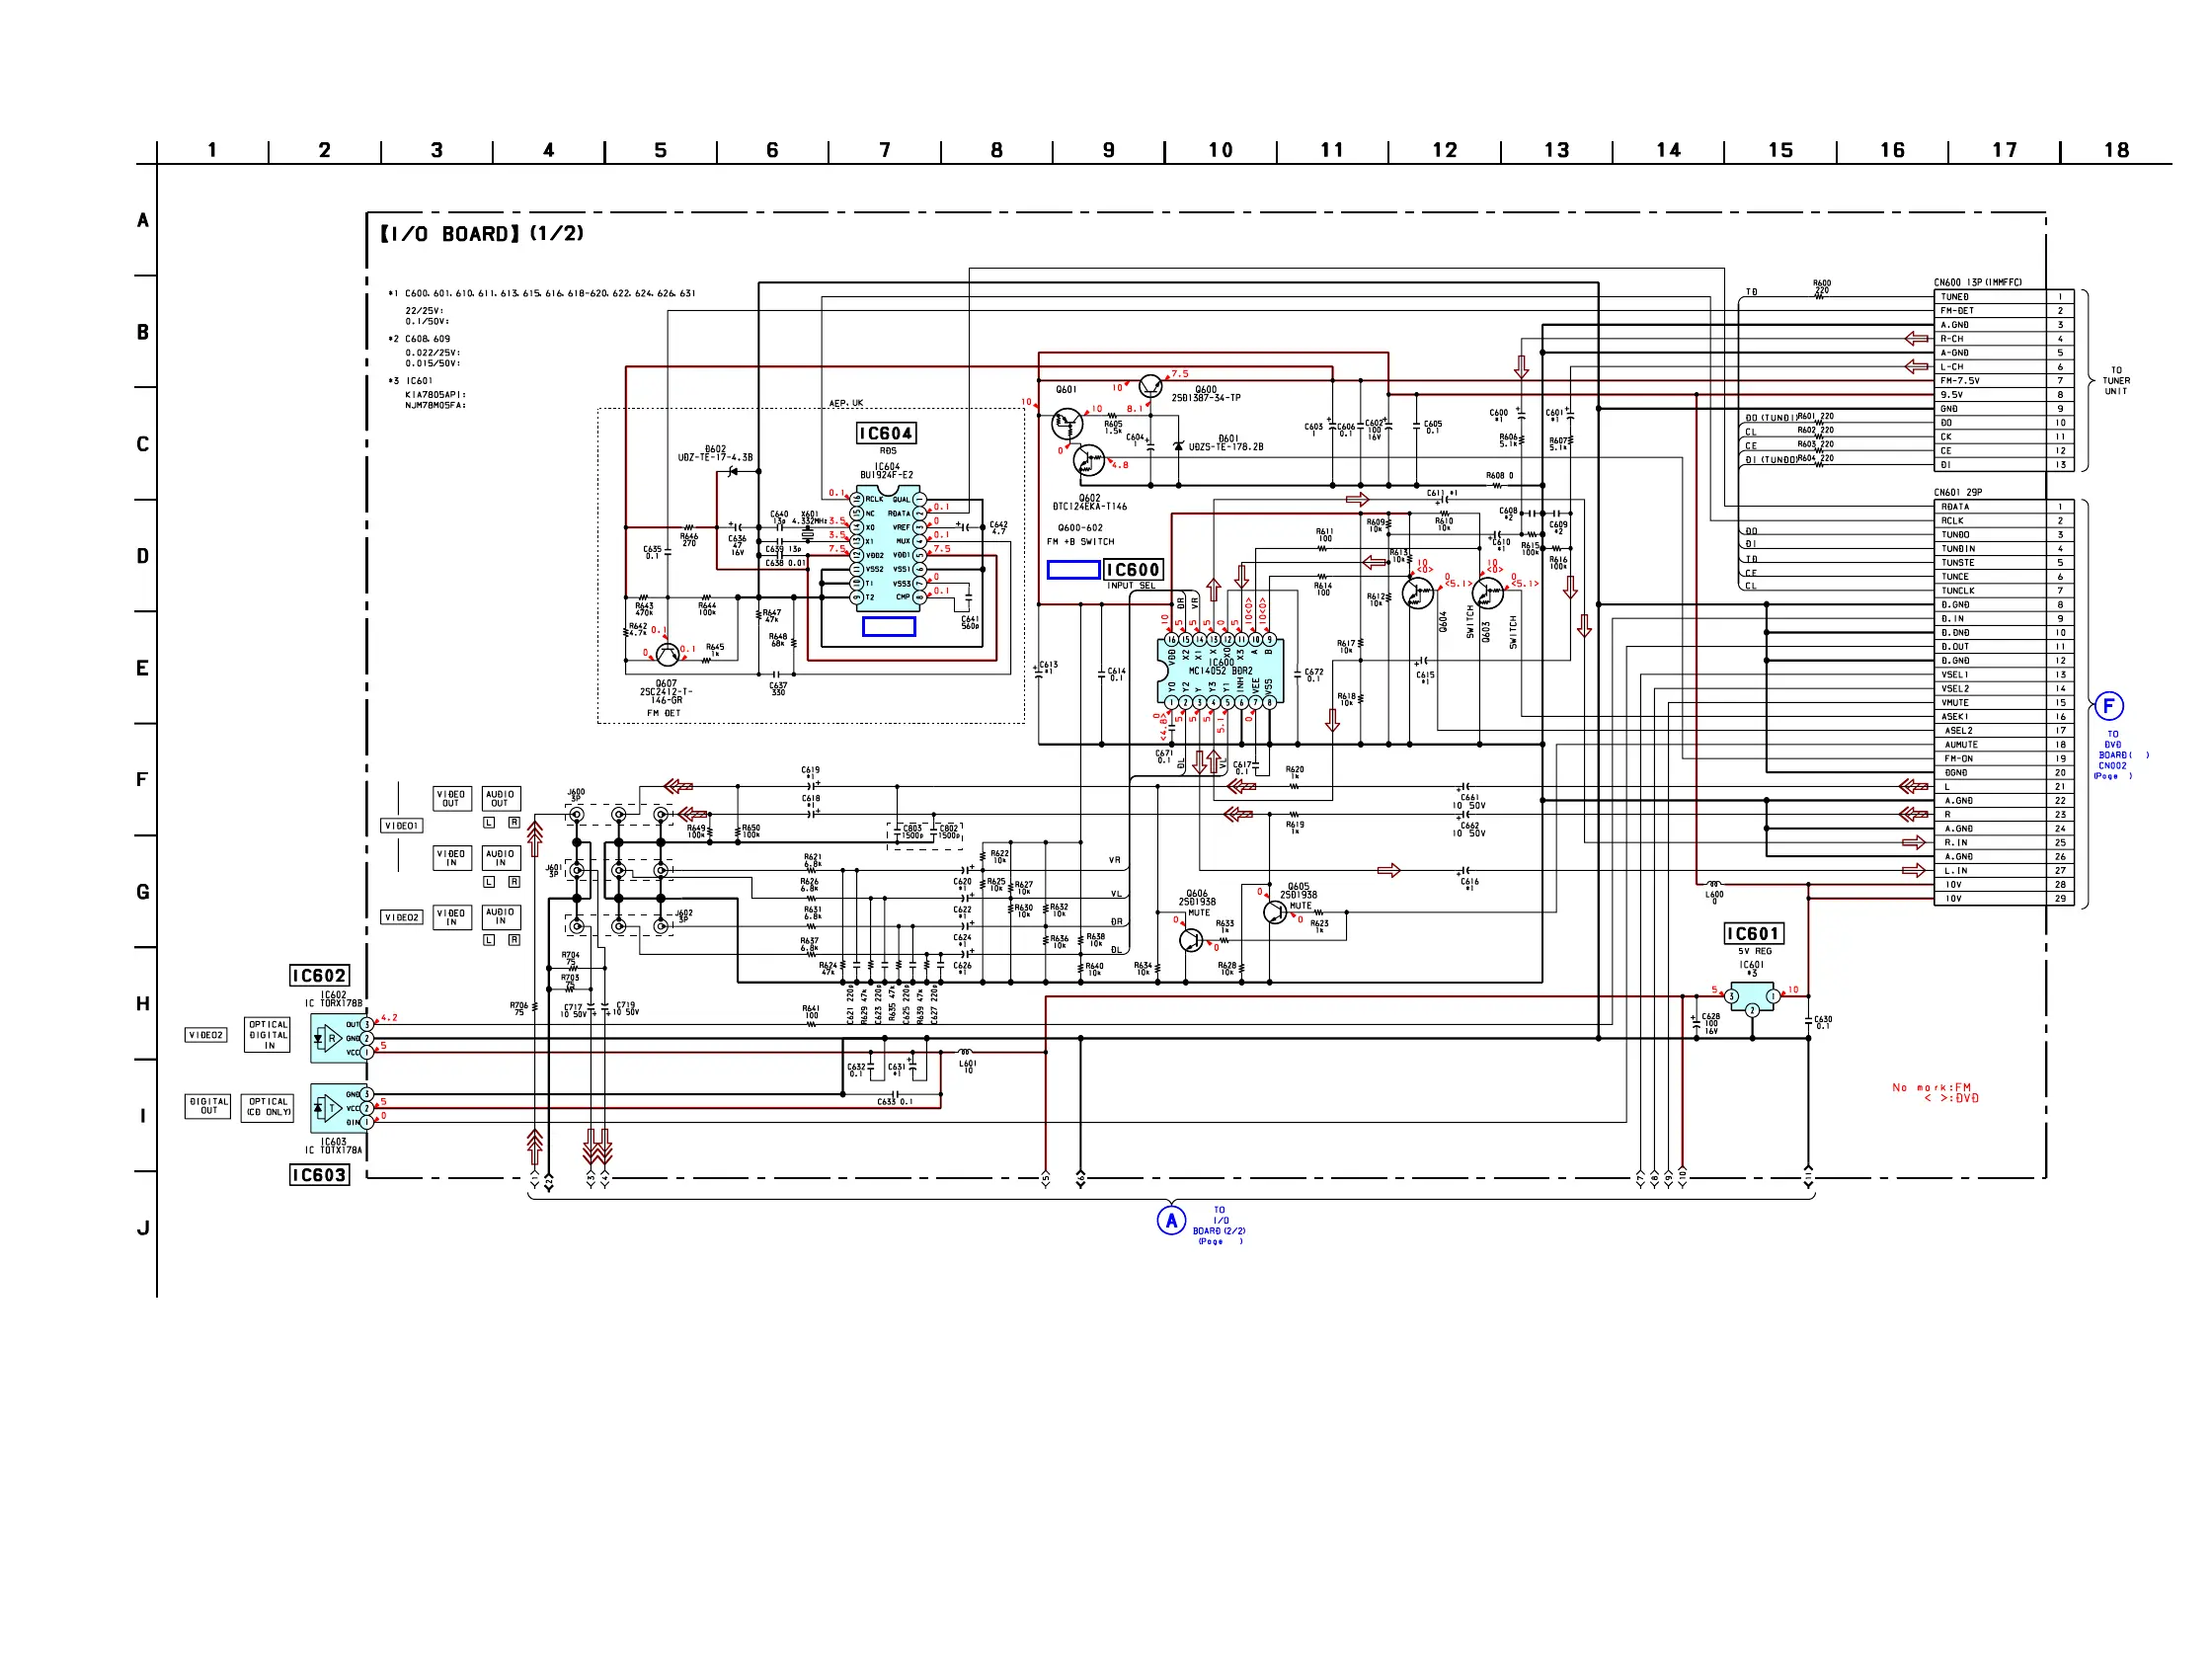Viewport: 2212px width, 1663px height.
Task: Click the Q600 2SD1387 transistor symbol
Action: coord(1151,386)
